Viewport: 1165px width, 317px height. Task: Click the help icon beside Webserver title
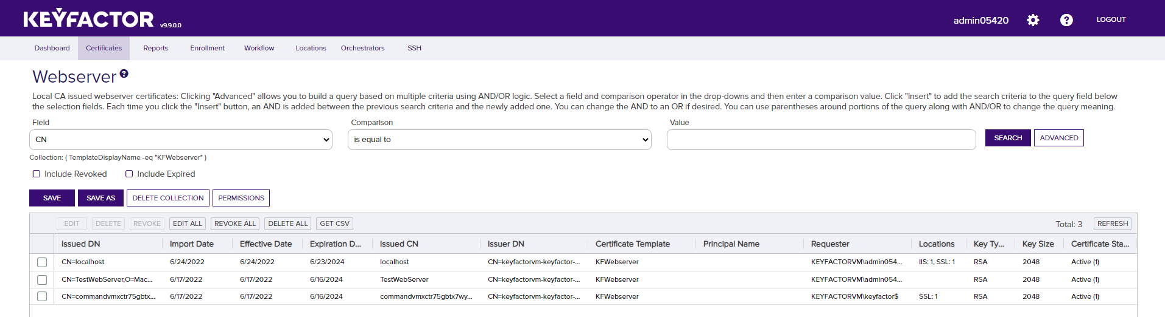coord(124,73)
